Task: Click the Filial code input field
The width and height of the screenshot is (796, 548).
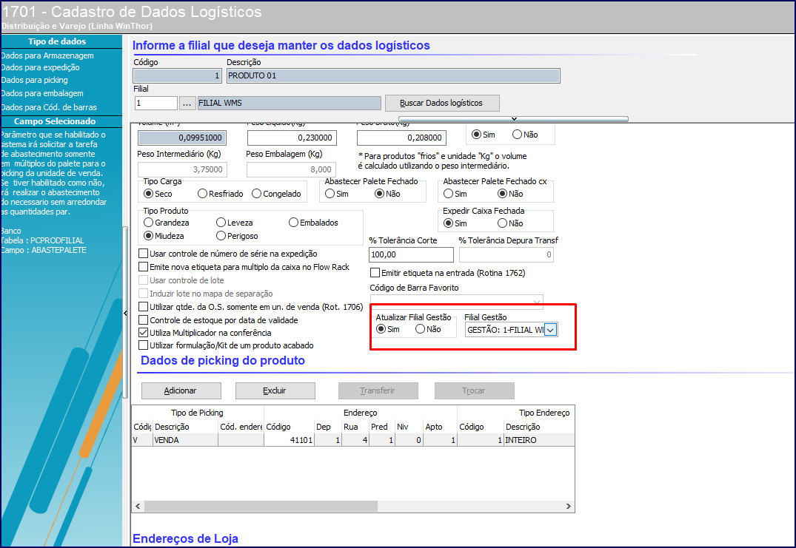Action: pyautogui.click(x=155, y=104)
